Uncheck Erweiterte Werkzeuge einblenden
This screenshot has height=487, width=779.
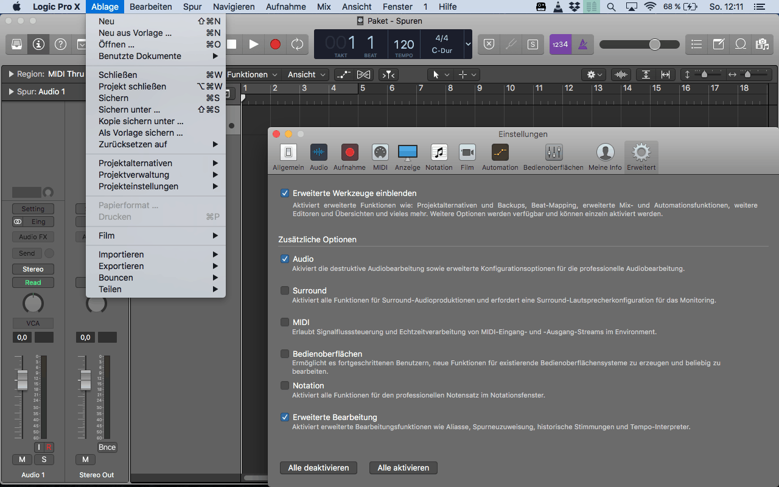click(285, 193)
